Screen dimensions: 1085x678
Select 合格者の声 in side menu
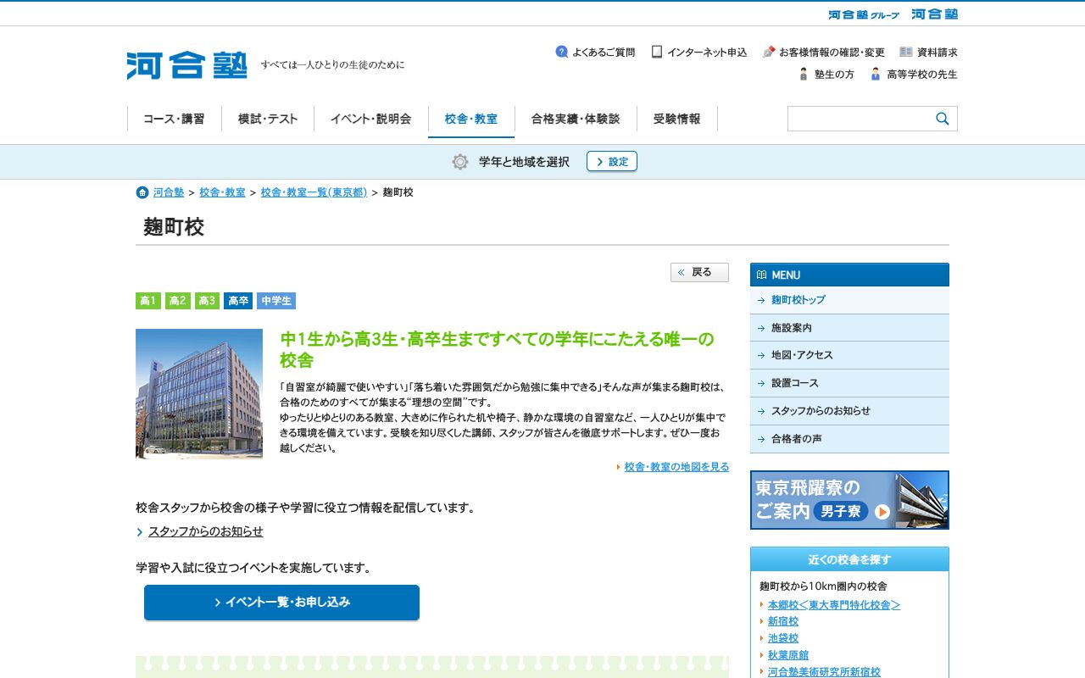(x=849, y=439)
